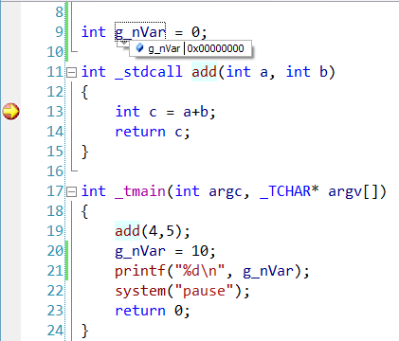Click line number 19 in the gutter
The image size is (399, 341).
55,231
